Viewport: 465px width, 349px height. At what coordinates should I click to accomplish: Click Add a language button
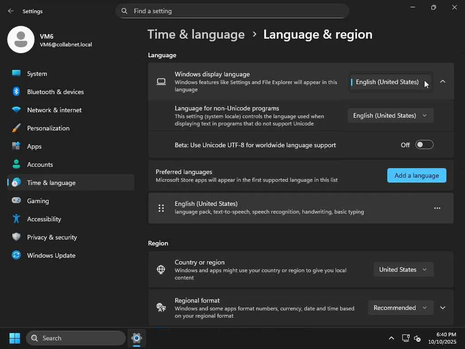pyautogui.click(x=416, y=175)
